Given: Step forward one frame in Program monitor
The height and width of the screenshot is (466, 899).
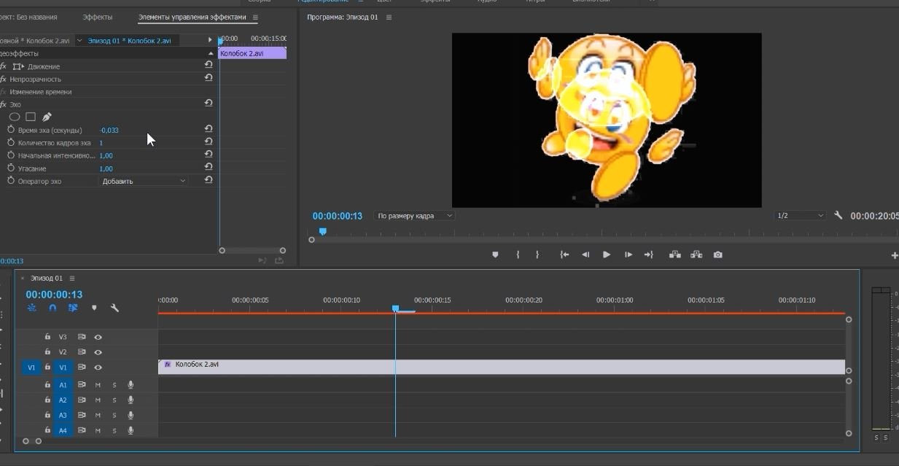Looking at the screenshot, I should (628, 255).
